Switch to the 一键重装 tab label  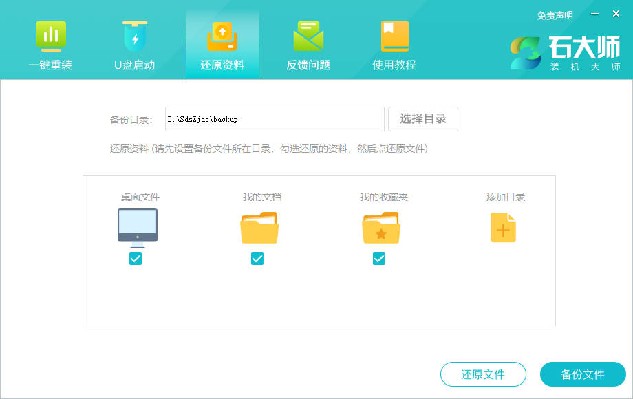click(50, 65)
